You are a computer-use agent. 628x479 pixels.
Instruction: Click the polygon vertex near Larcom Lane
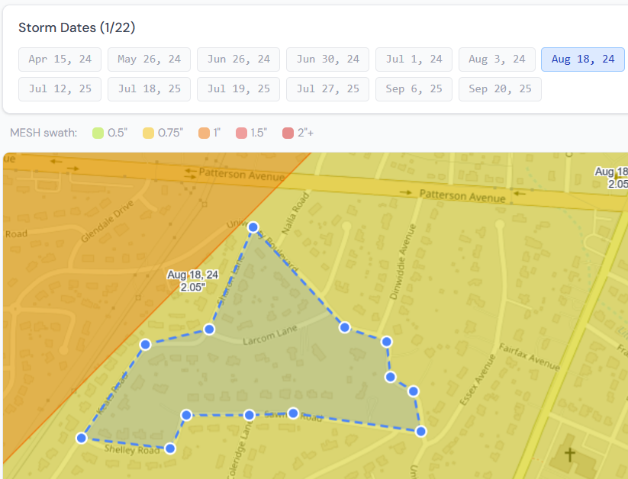208,330
